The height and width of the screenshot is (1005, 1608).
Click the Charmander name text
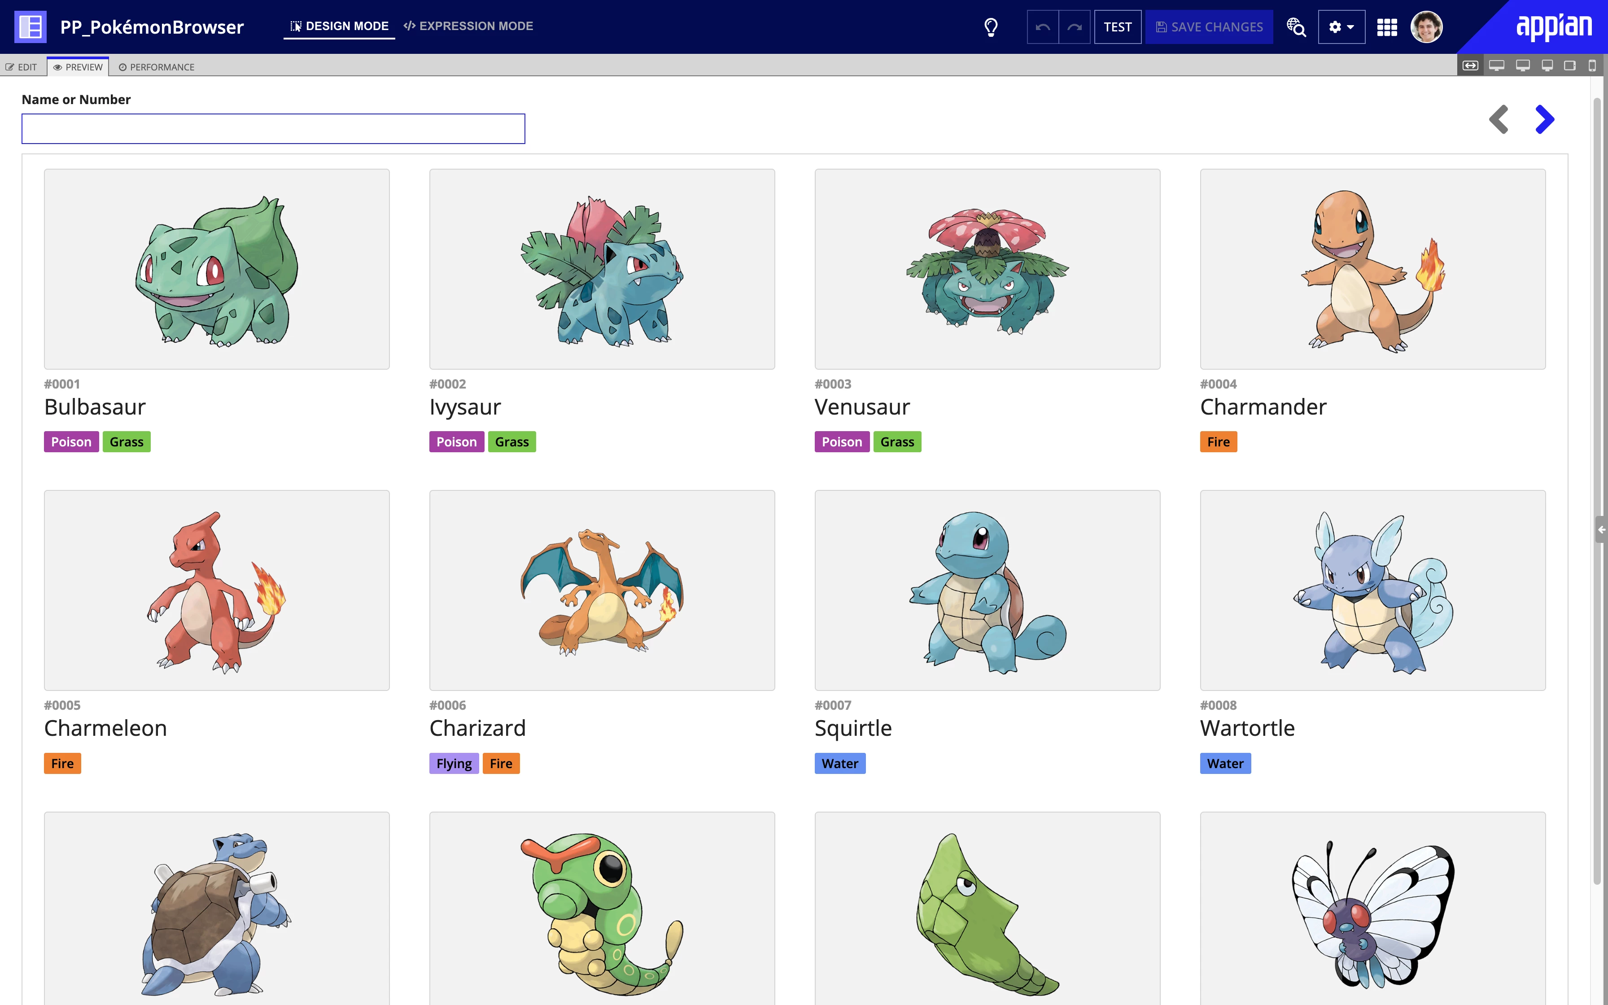coord(1263,407)
